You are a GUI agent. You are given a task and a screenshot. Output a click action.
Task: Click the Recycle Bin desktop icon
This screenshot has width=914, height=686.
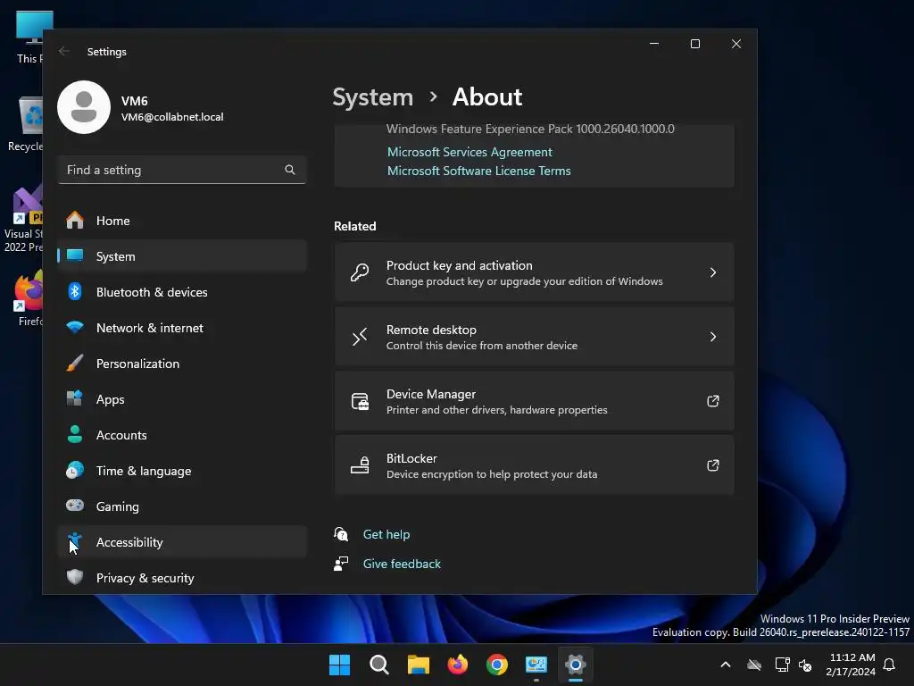tap(26, 124)
